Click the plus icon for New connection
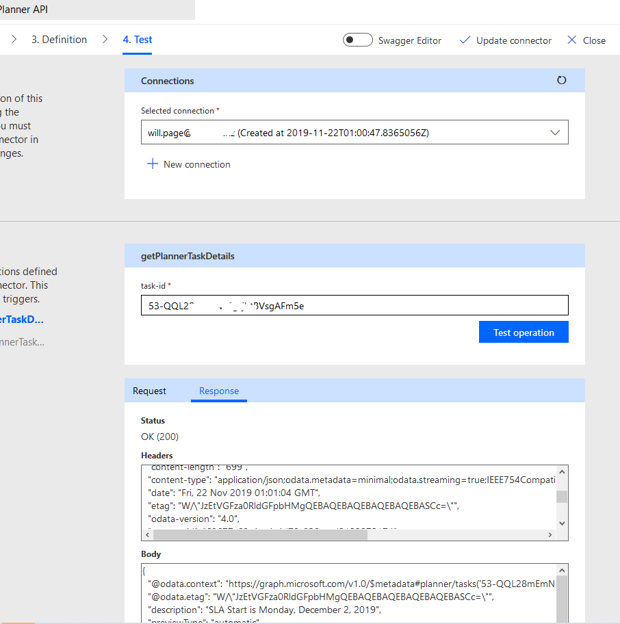This screenshot has width=620, height=624. (x=153, y=164)
